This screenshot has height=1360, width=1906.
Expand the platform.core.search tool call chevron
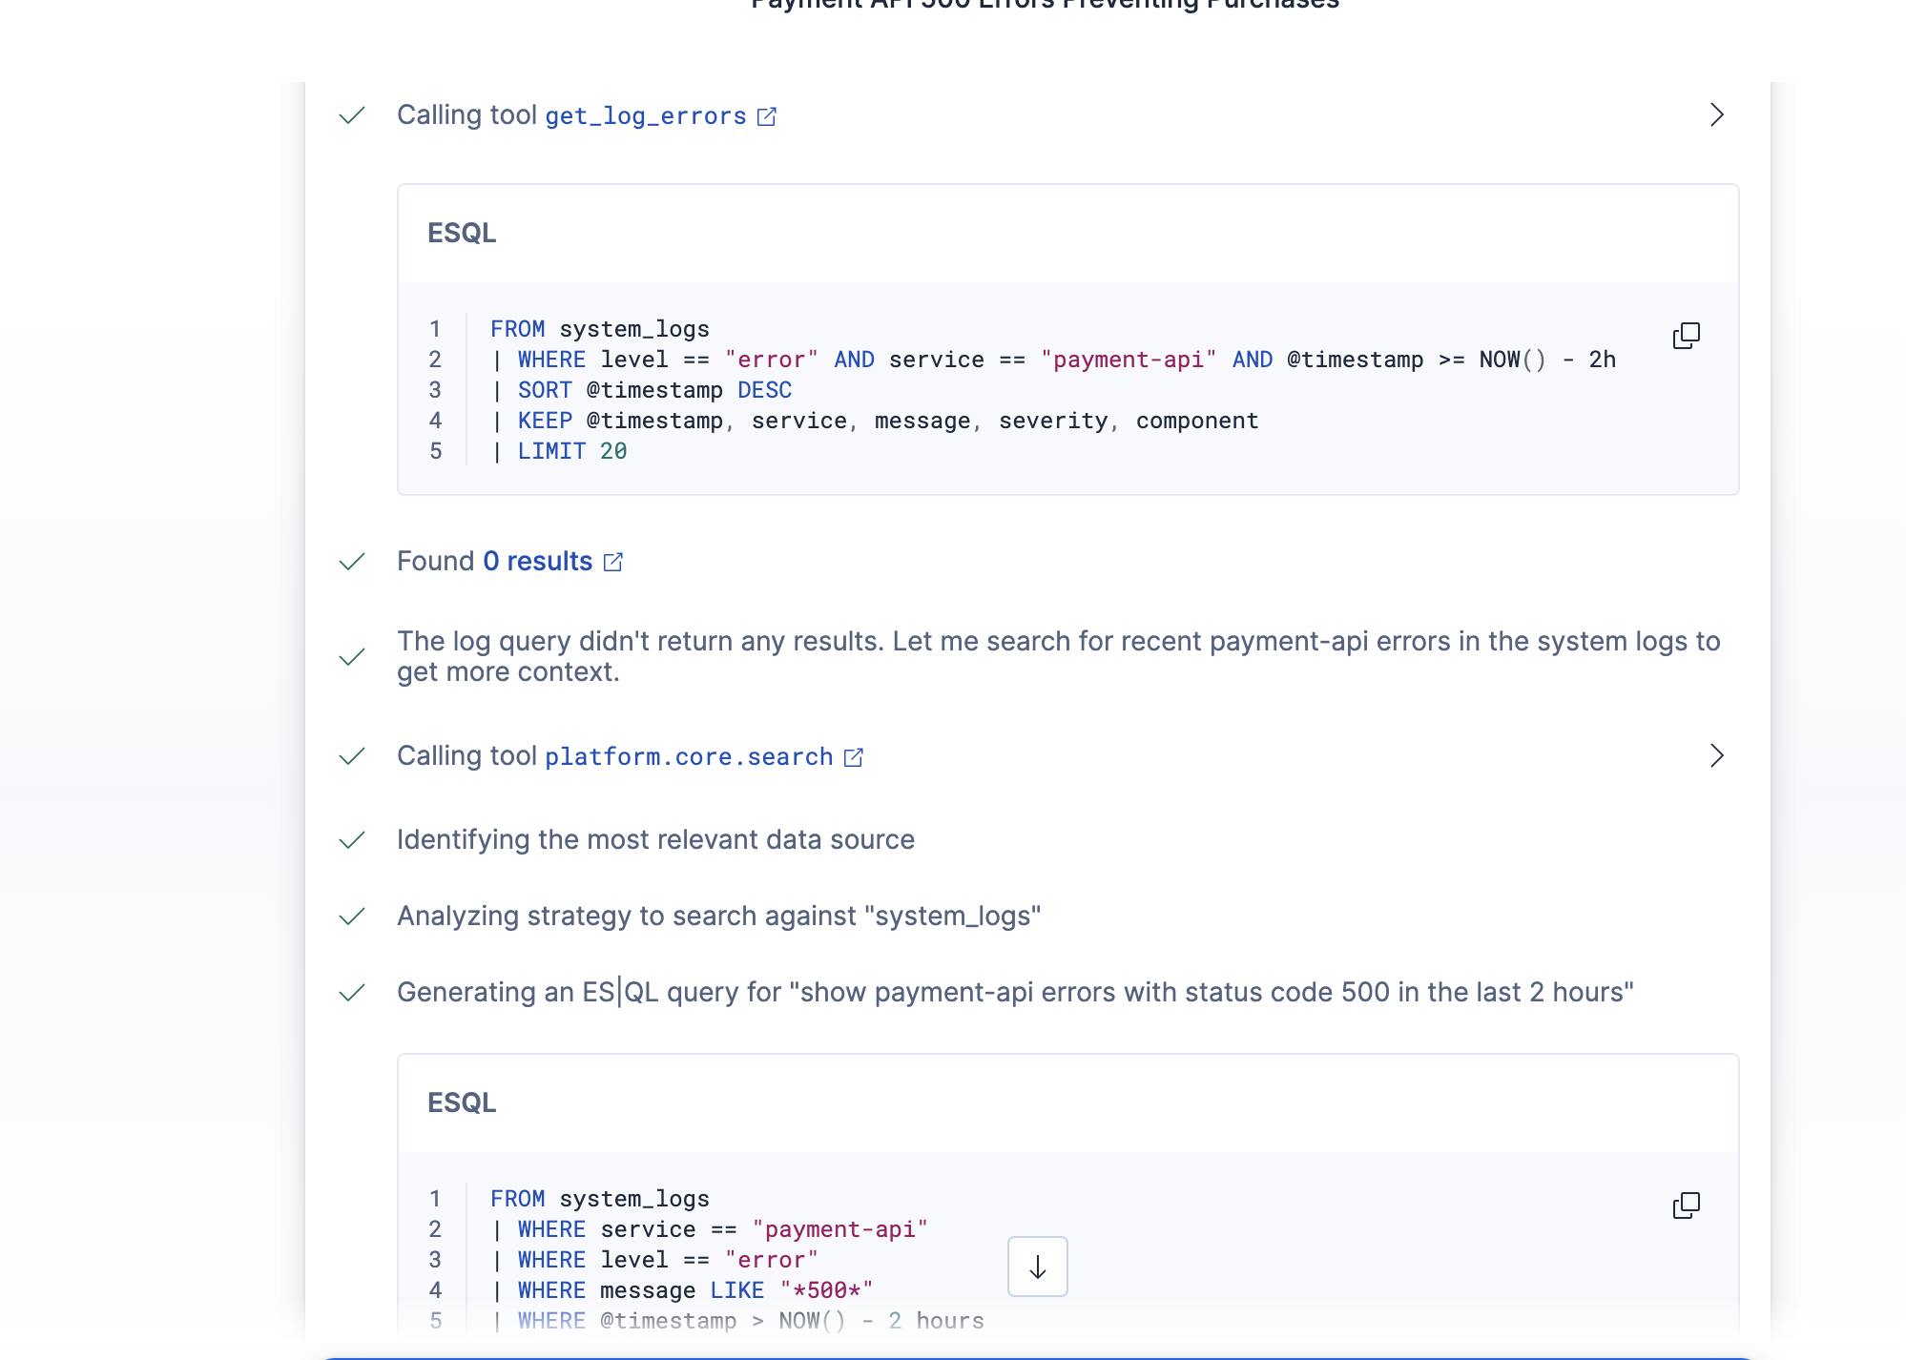click(x=1716, y=756)
